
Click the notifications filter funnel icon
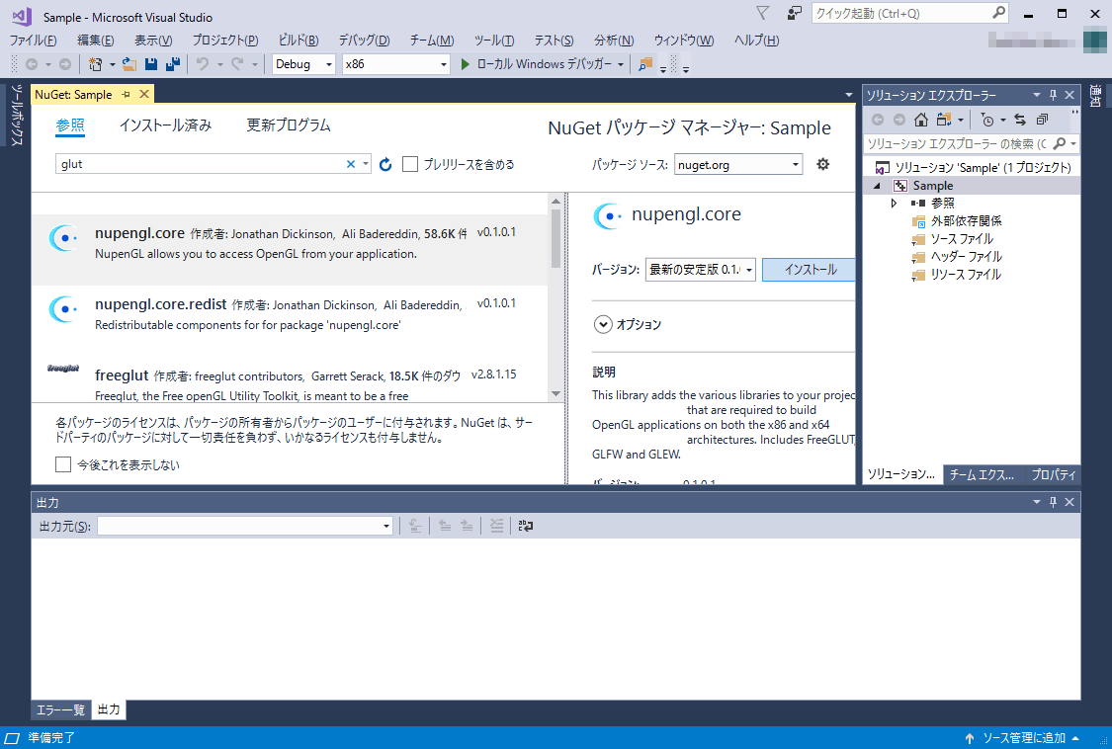[x=762, y=13]
